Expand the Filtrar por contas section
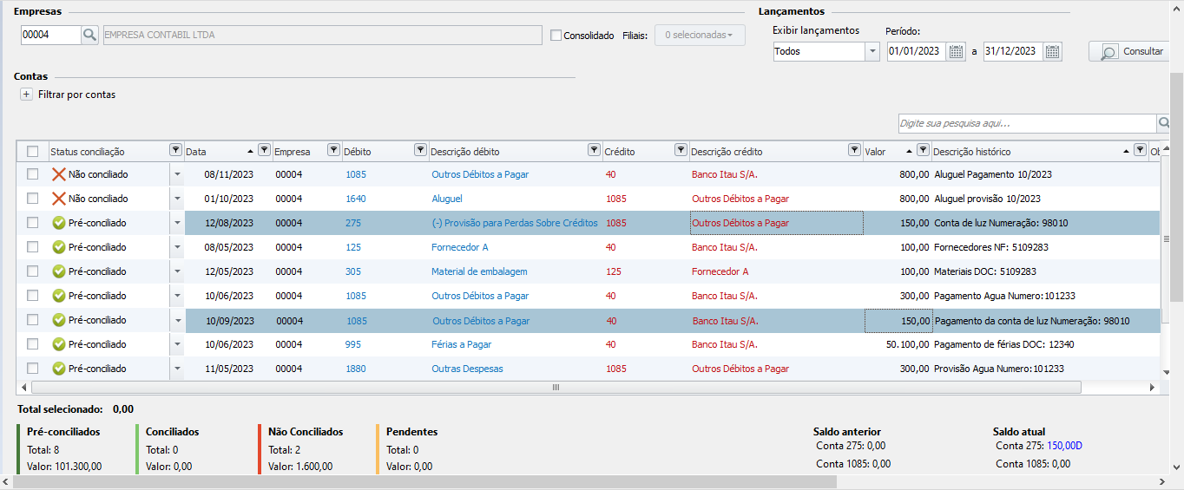The height and width of the screenshot is (490, 1184). tap(26, 95)
